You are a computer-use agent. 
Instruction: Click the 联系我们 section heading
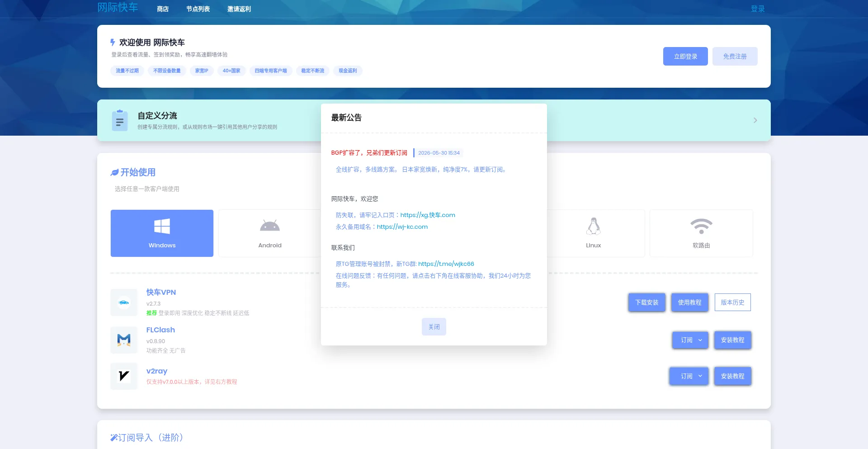coord(343,248)
